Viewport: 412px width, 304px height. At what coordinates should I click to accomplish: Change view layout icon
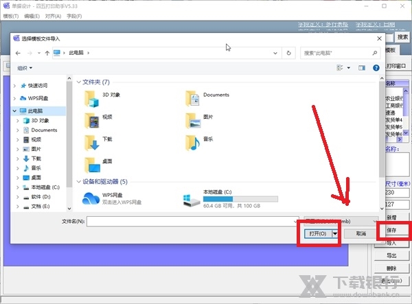point(339,68)
